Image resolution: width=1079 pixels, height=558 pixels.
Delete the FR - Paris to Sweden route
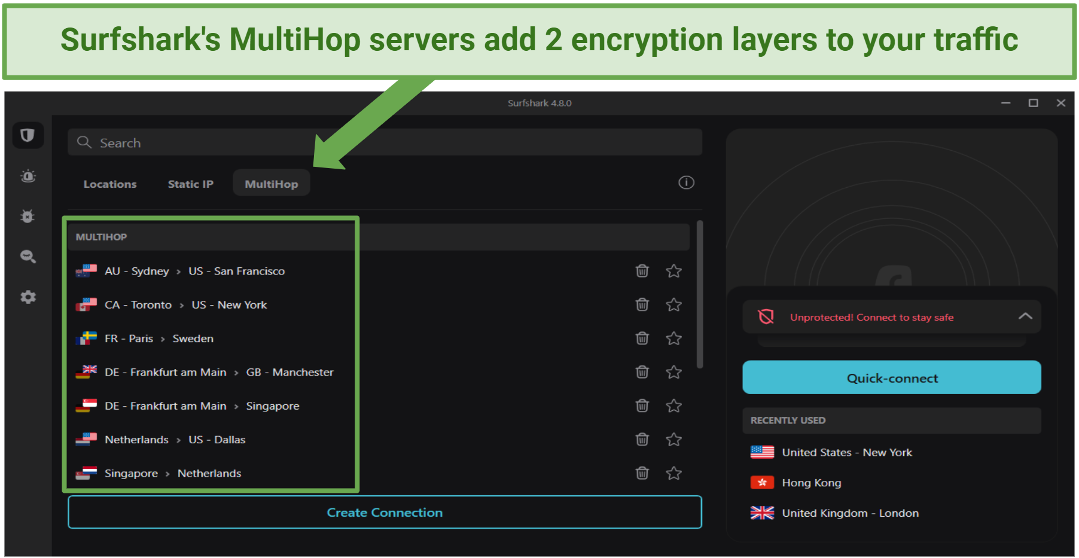pos(642,339)
